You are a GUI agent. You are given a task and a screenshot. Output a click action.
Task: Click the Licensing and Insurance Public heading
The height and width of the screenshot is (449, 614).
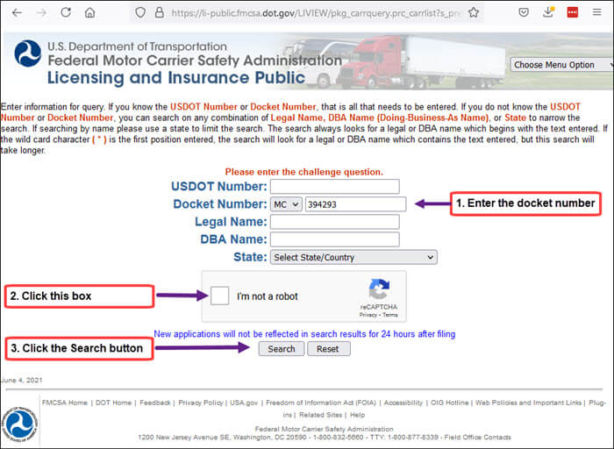(176, 77)
